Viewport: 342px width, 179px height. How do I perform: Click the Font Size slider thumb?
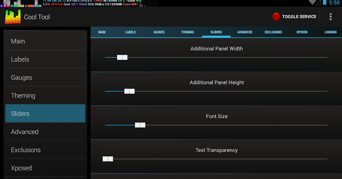140,125
